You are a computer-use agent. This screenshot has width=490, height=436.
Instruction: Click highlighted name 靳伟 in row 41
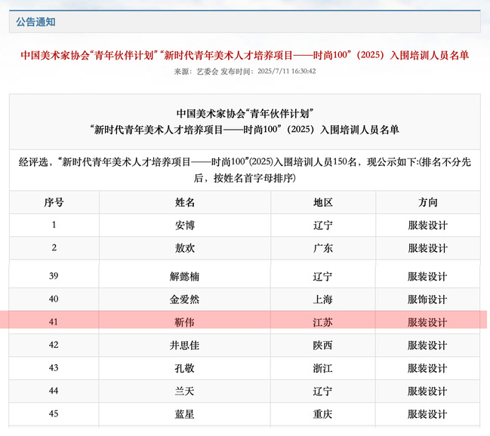point(185,322)
